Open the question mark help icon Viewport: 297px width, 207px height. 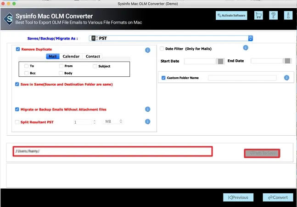(273, 15)
